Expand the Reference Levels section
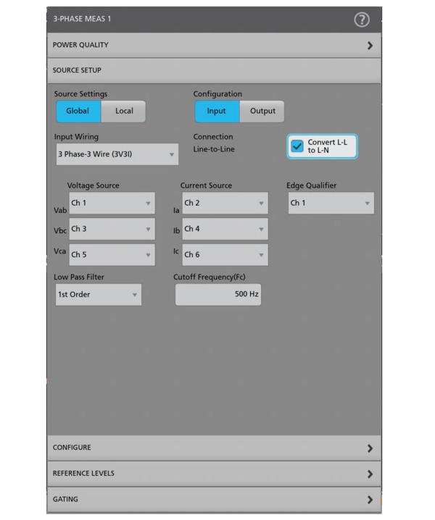Viewport: 435px width, 520px height. point(214,474)
